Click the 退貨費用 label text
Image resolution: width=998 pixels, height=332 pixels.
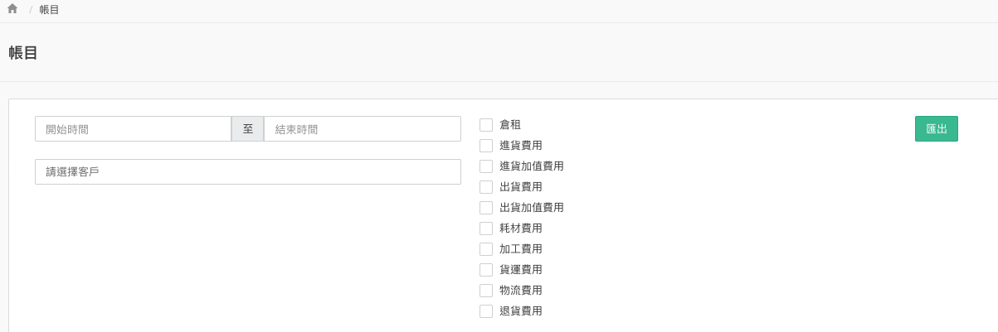(x=520, y=311)
